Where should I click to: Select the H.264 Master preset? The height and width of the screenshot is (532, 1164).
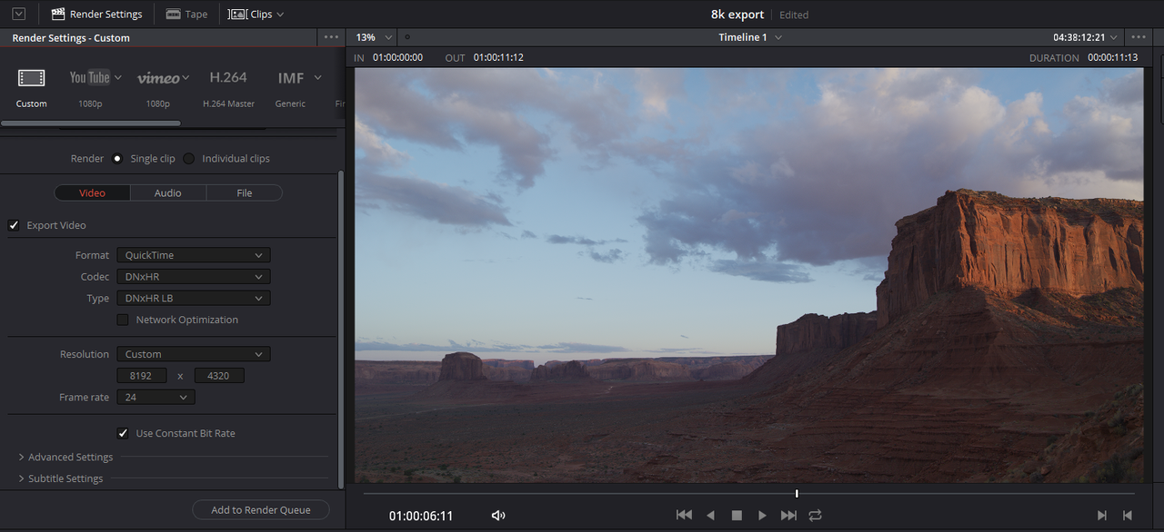click(228, 78)
